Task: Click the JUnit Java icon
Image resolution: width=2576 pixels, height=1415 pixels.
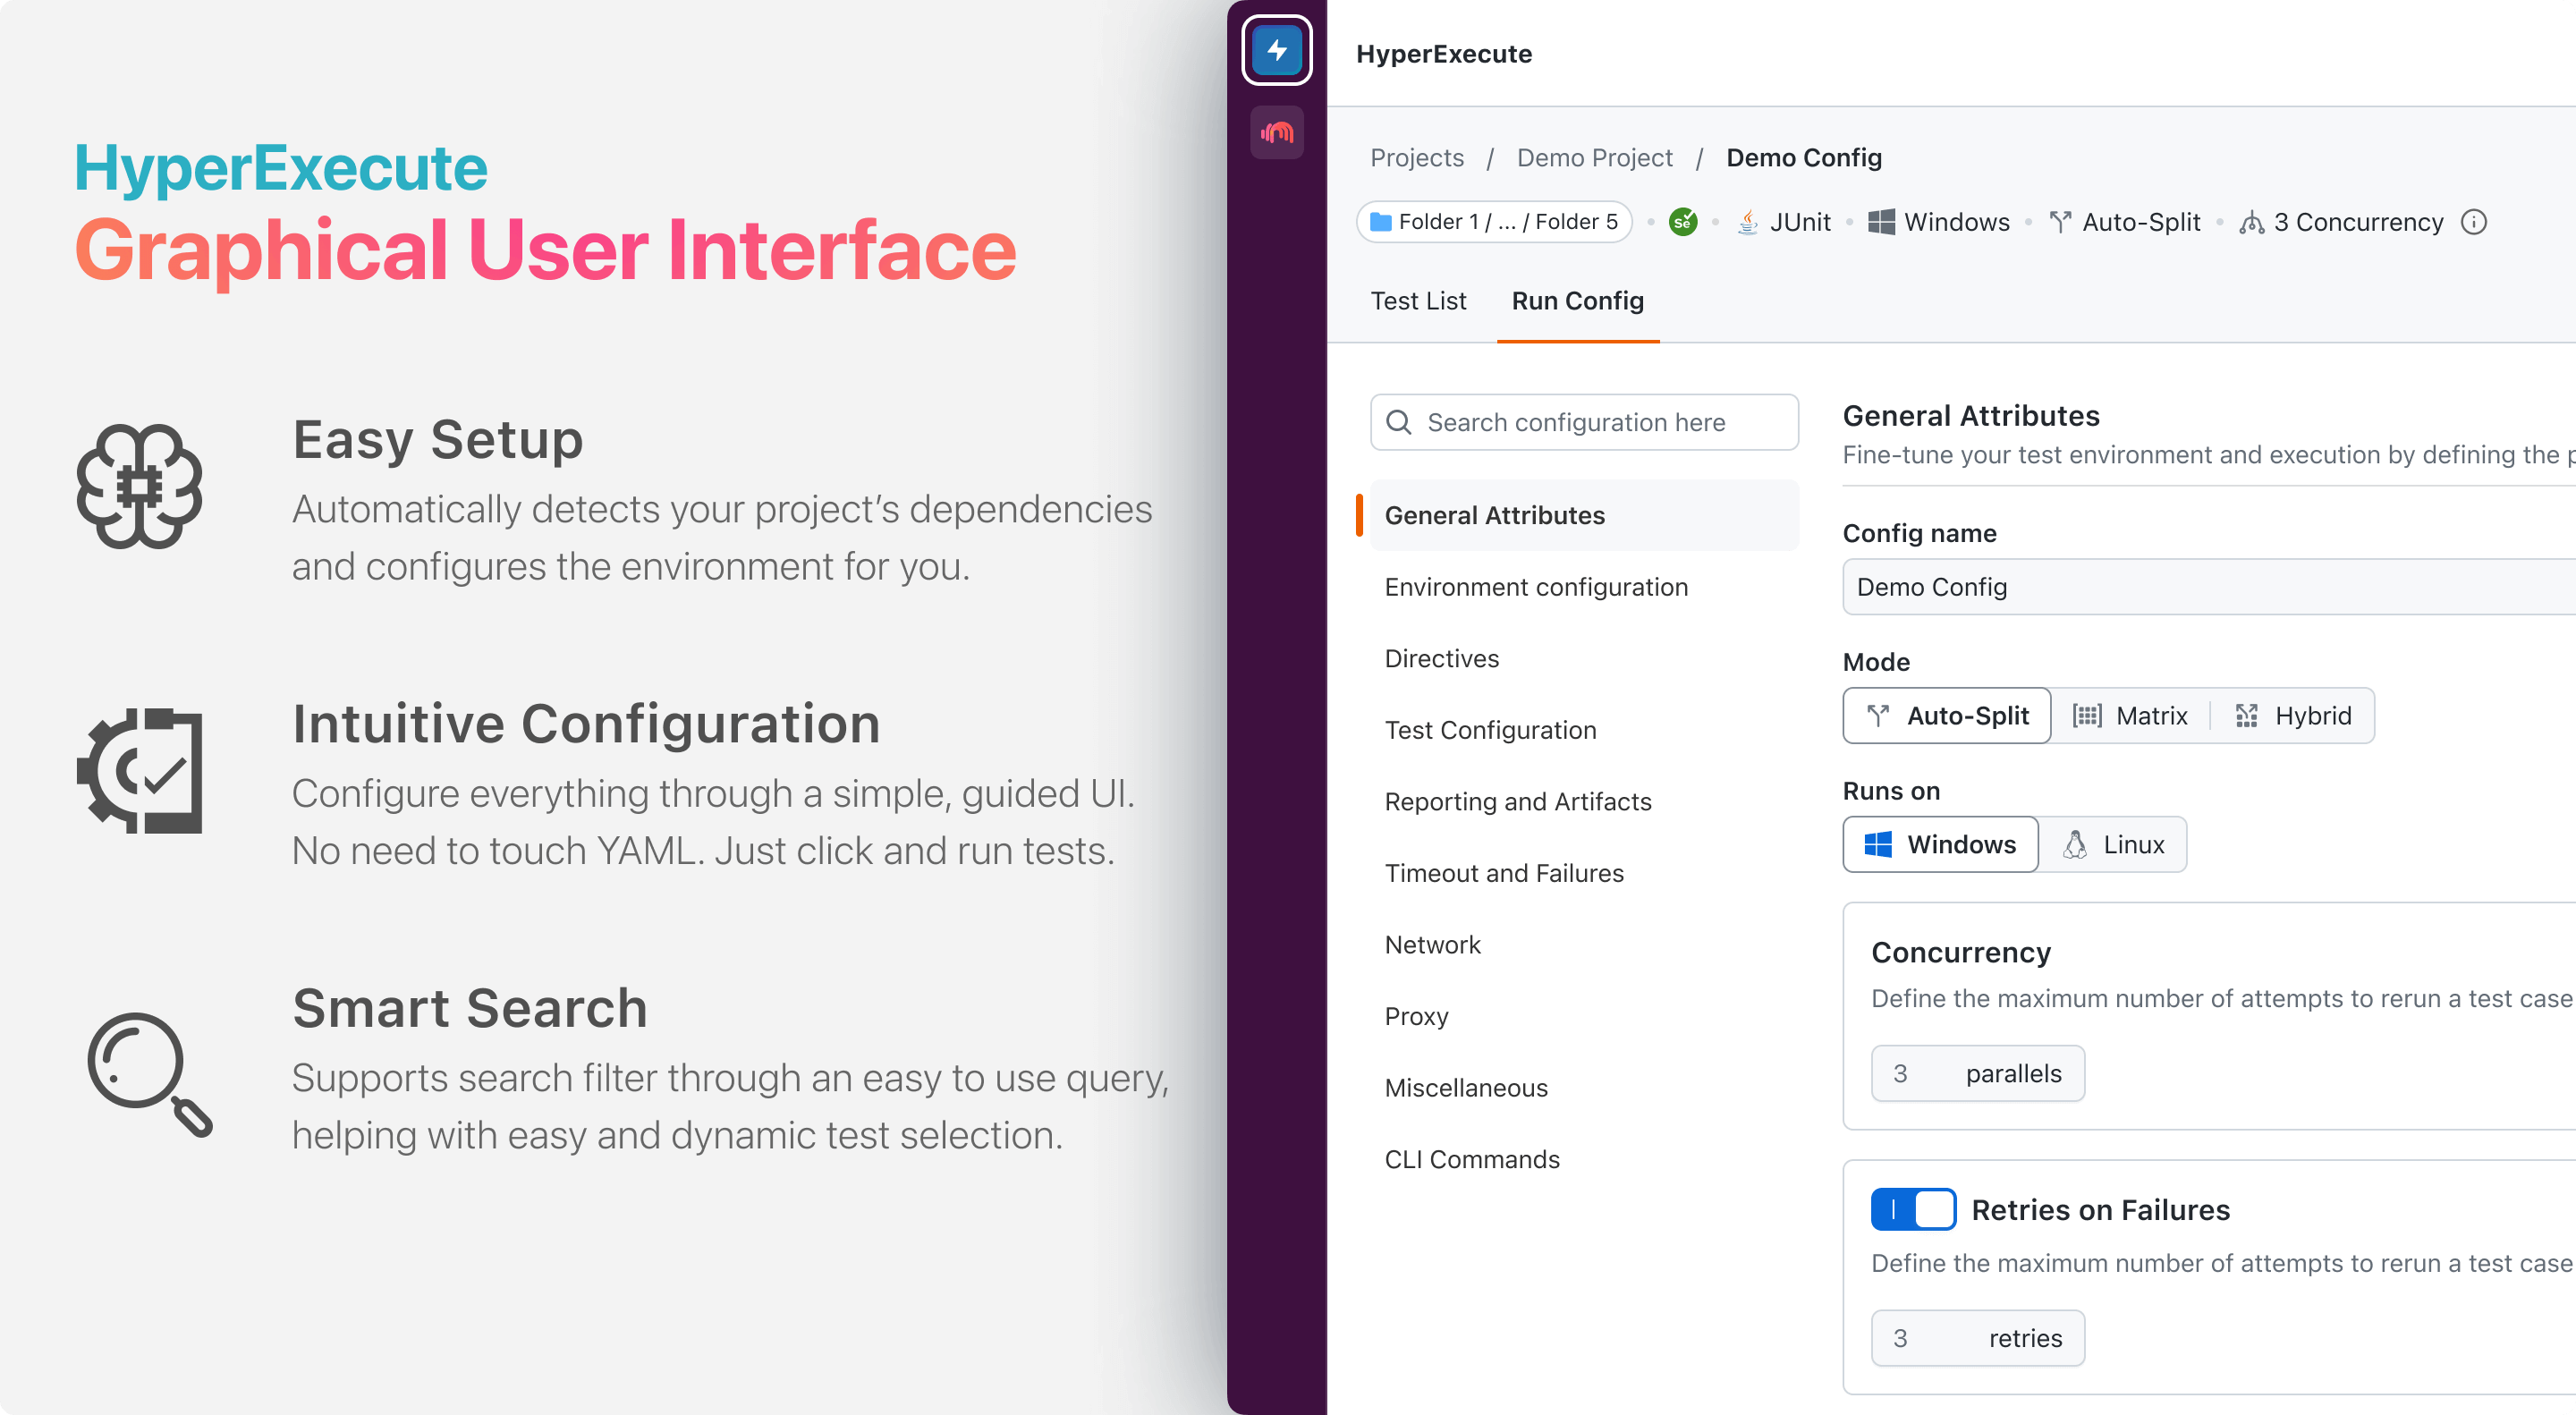Action: pyautogui.click(x=1747, y=222)
